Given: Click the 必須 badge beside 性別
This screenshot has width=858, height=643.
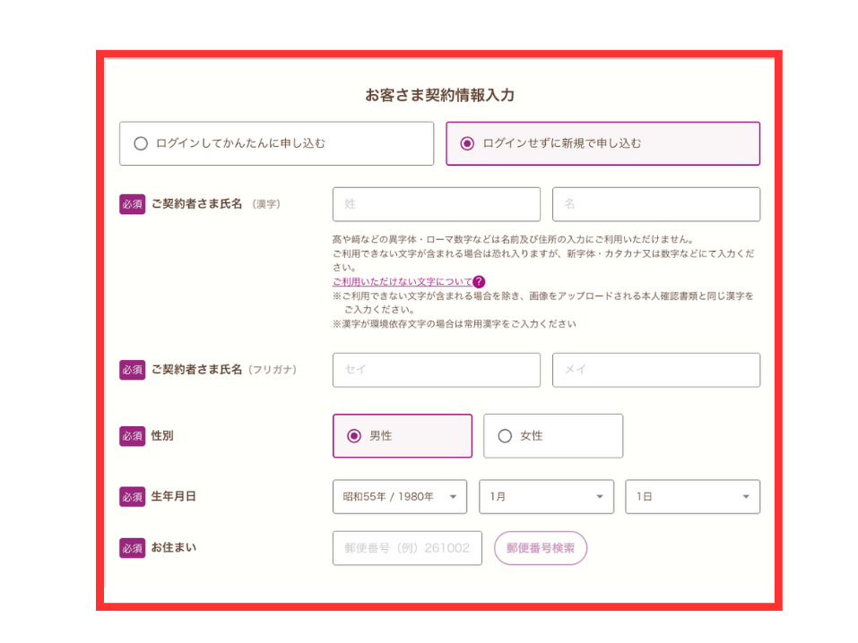Looking at the screenshot, I should click(x=132, y=436).
